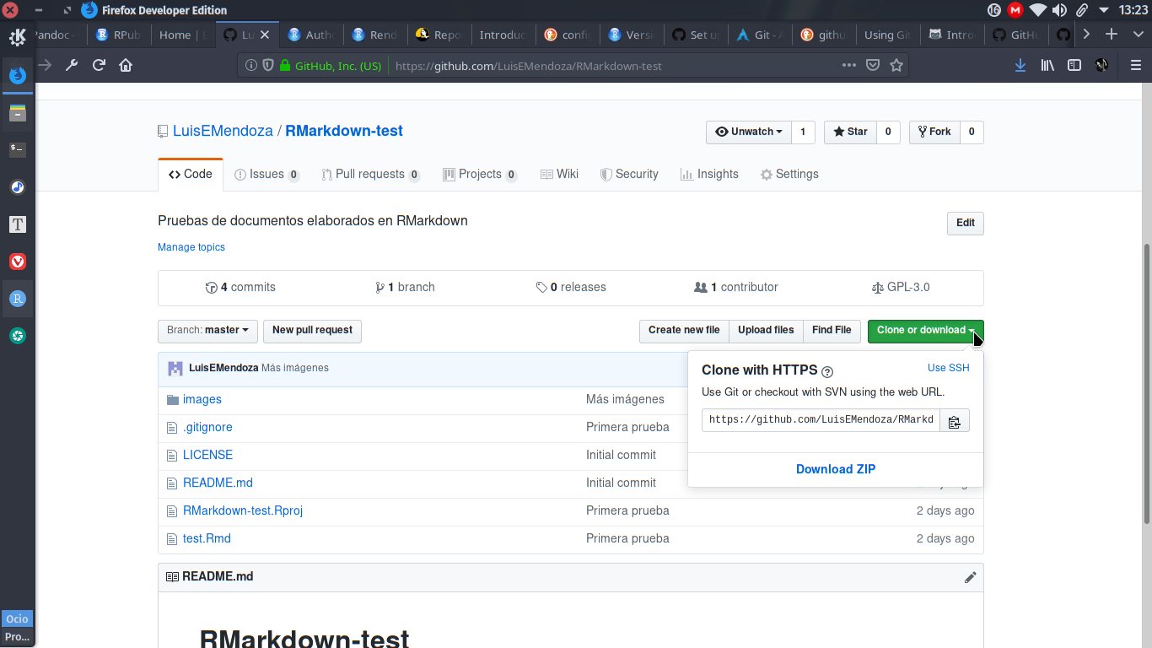This screenshot has height=648, width=1152.
Task: Switch to Use SSH clone option
Action: point(949,368)
